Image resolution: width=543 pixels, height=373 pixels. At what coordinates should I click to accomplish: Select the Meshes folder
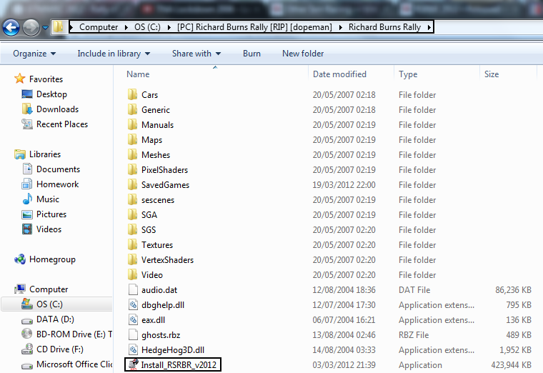point(156,155)
